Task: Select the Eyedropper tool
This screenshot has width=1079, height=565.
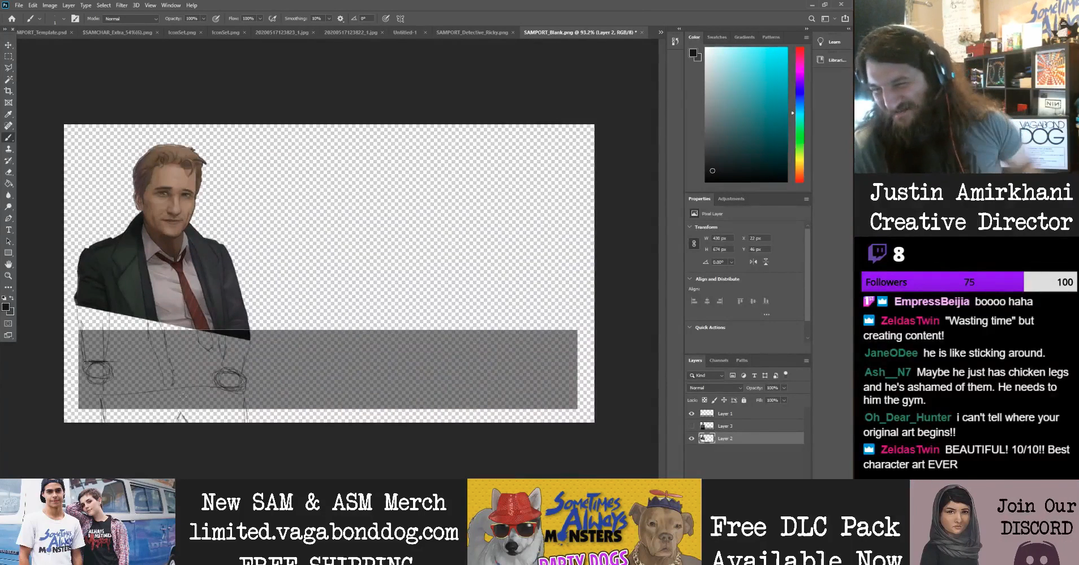Action: point(8,114)
